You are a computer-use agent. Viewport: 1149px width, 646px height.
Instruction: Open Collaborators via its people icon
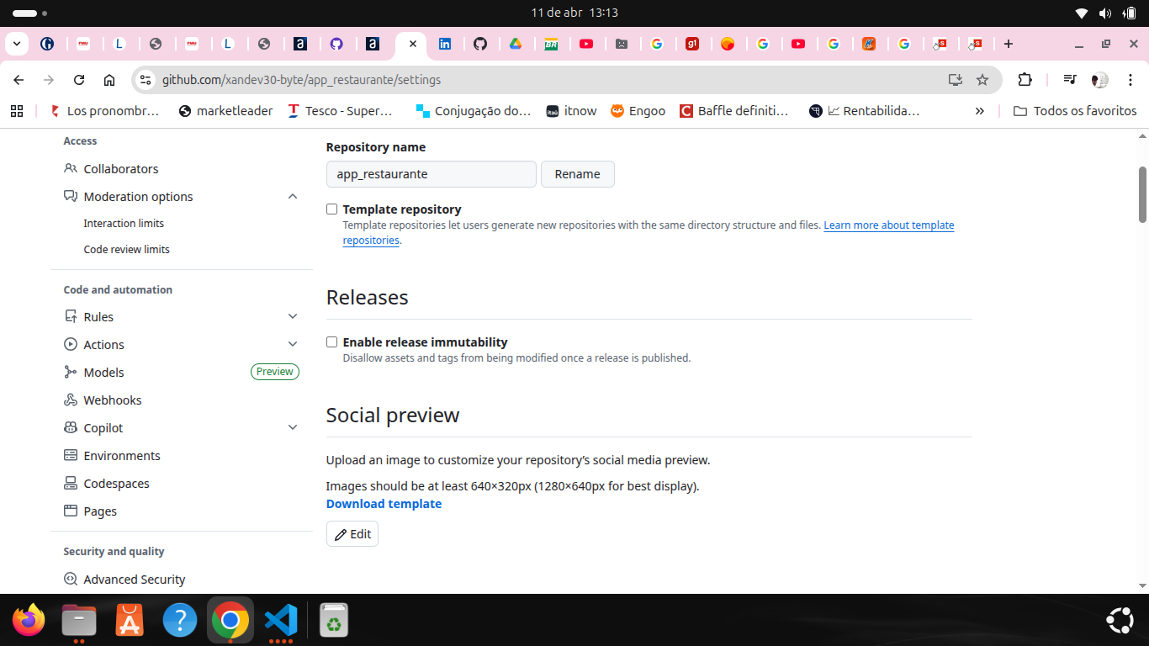(x=71, y=168)
